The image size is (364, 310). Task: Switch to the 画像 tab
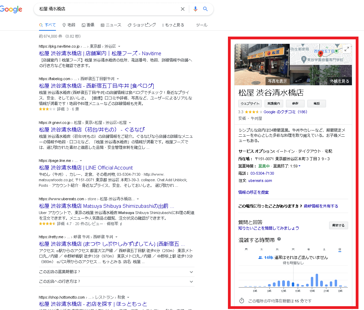tap(88, 25)
